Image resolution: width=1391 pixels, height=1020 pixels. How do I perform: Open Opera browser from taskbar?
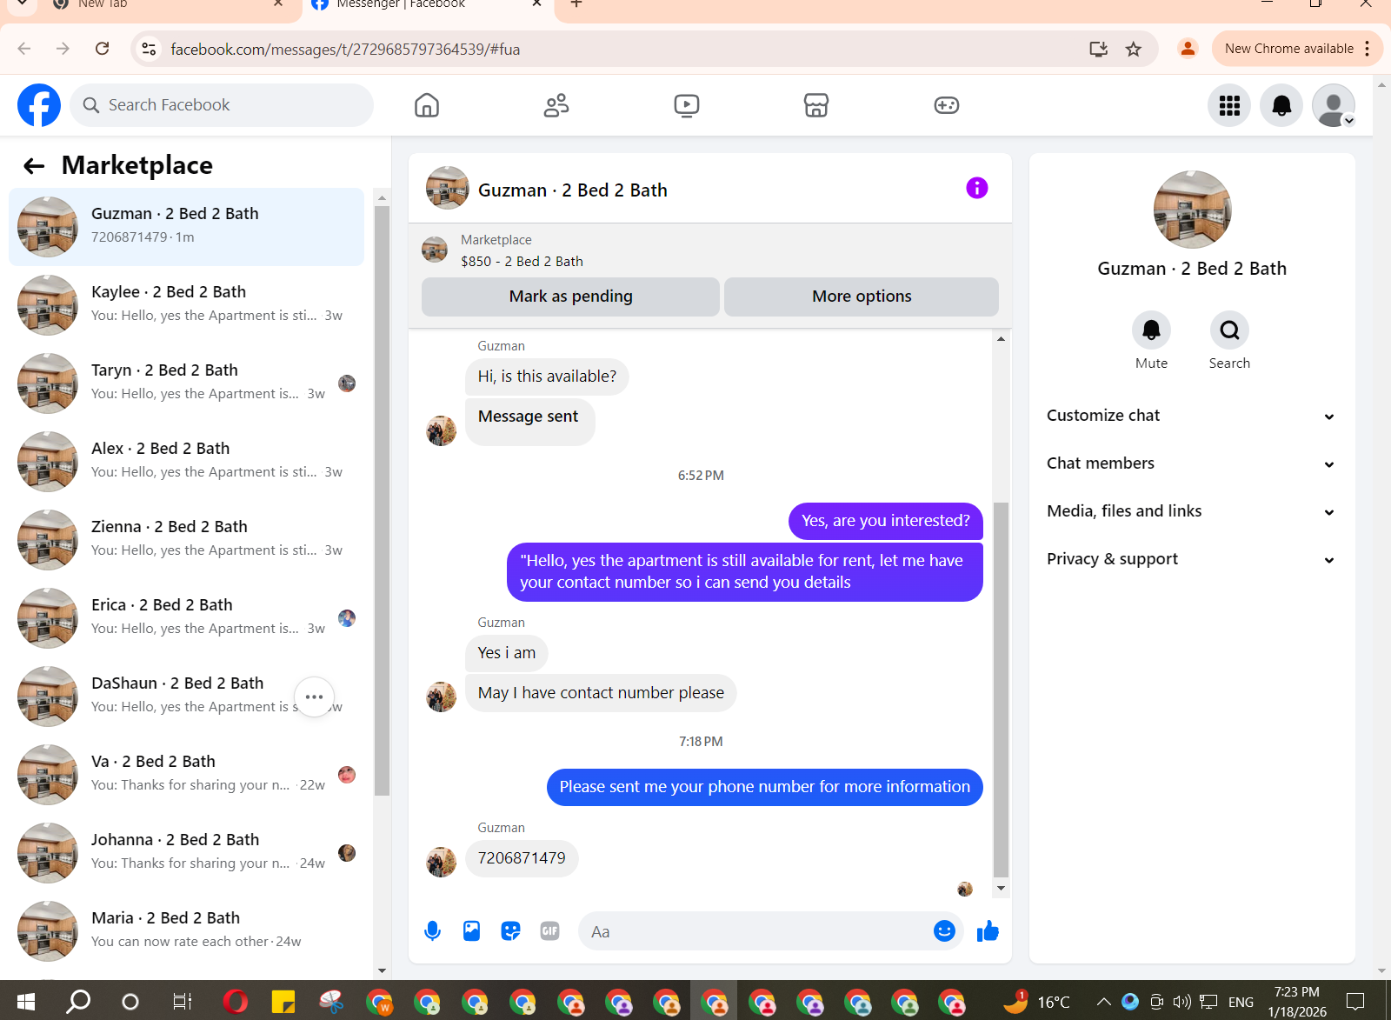coord(234,1002)
